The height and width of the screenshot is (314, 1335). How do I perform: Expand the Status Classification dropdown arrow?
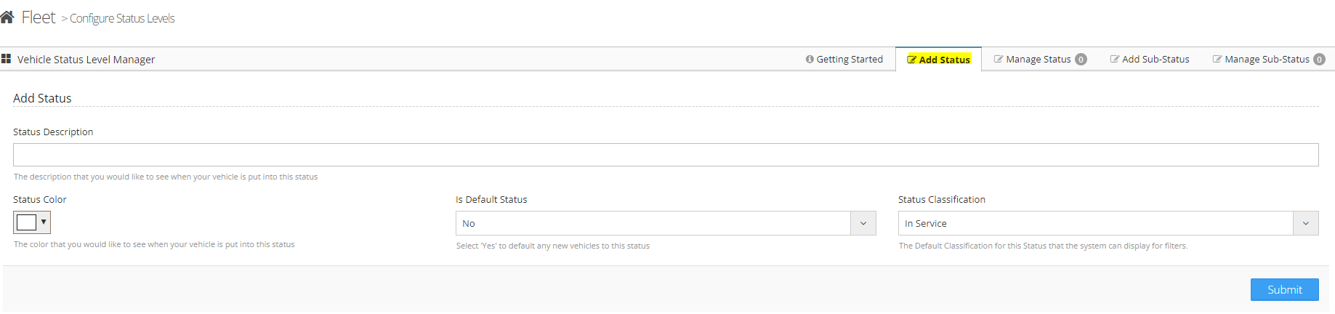coord(1305,223)
